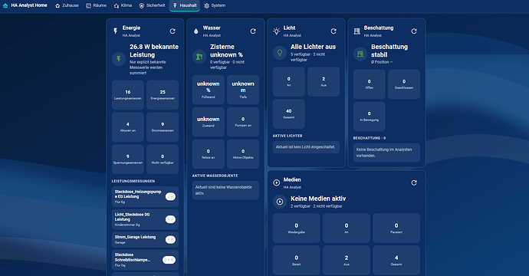Open the Nicht verfügbar tile in Energie
Image resolution: width=529 pixels, height=276 pixels.
(163, 159)
